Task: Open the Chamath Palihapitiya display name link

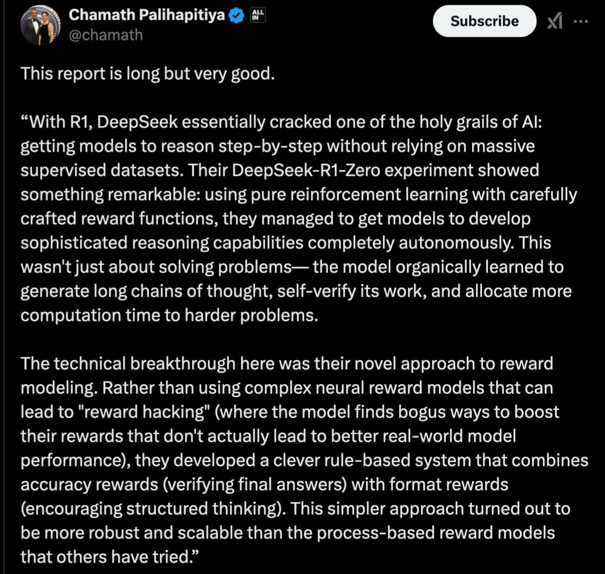Action: [147, 15]
